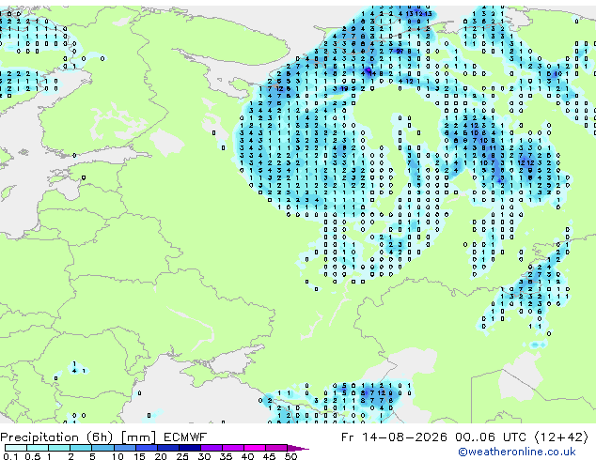Select the 20–25 mm legend swatch

tap(167, 448)
